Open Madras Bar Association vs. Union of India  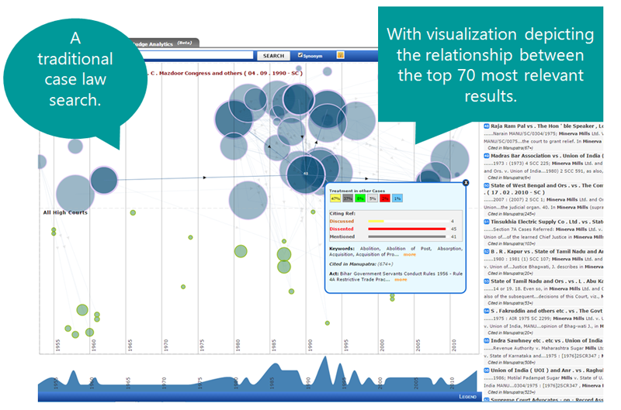547,156
